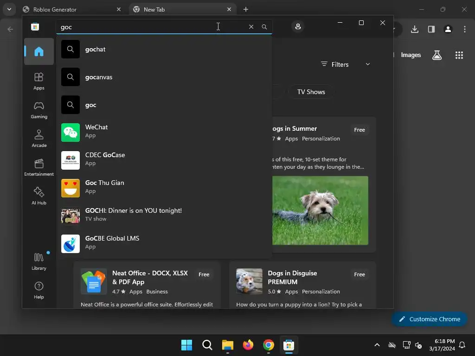The width and height of the screenshot is (475, 356).
Task: Open the Apps section in sidebar
Action: click(39, 81)
